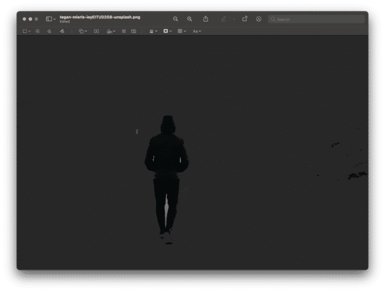Select the Instant Alpha wand tool
This screenshot has height=292, width=385.
38,31
